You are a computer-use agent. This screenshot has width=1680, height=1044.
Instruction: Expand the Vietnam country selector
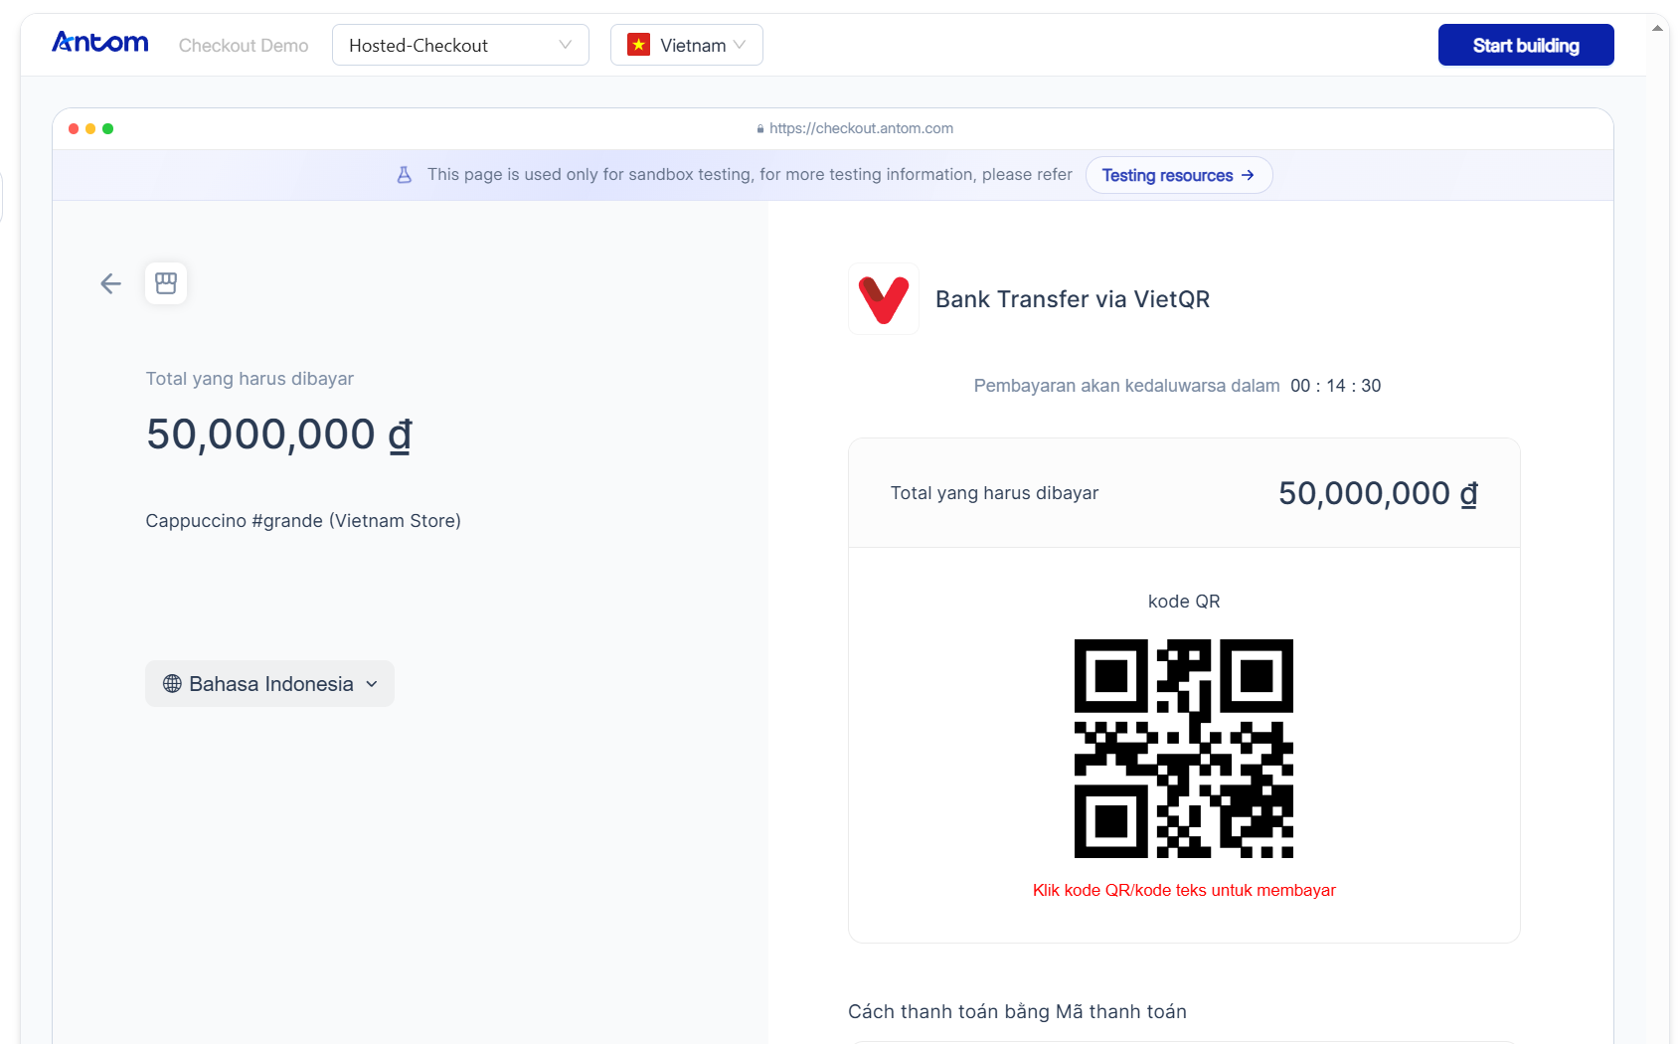tap(687, 45)
